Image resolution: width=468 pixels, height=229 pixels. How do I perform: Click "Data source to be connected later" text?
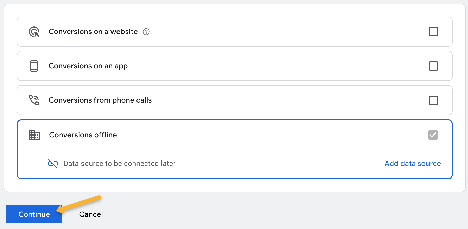pyautogui.click(x=120, y=163)
